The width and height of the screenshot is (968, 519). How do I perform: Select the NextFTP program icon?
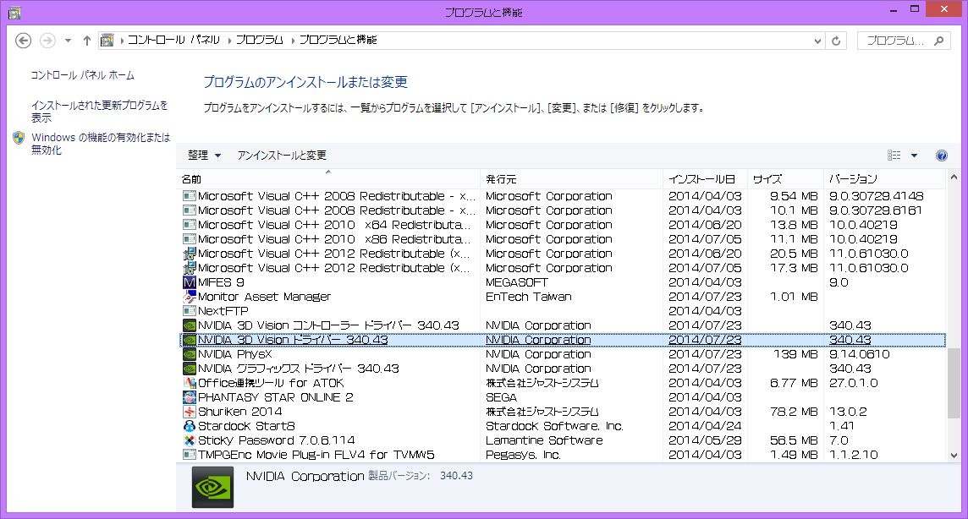[x=190, y=311]
